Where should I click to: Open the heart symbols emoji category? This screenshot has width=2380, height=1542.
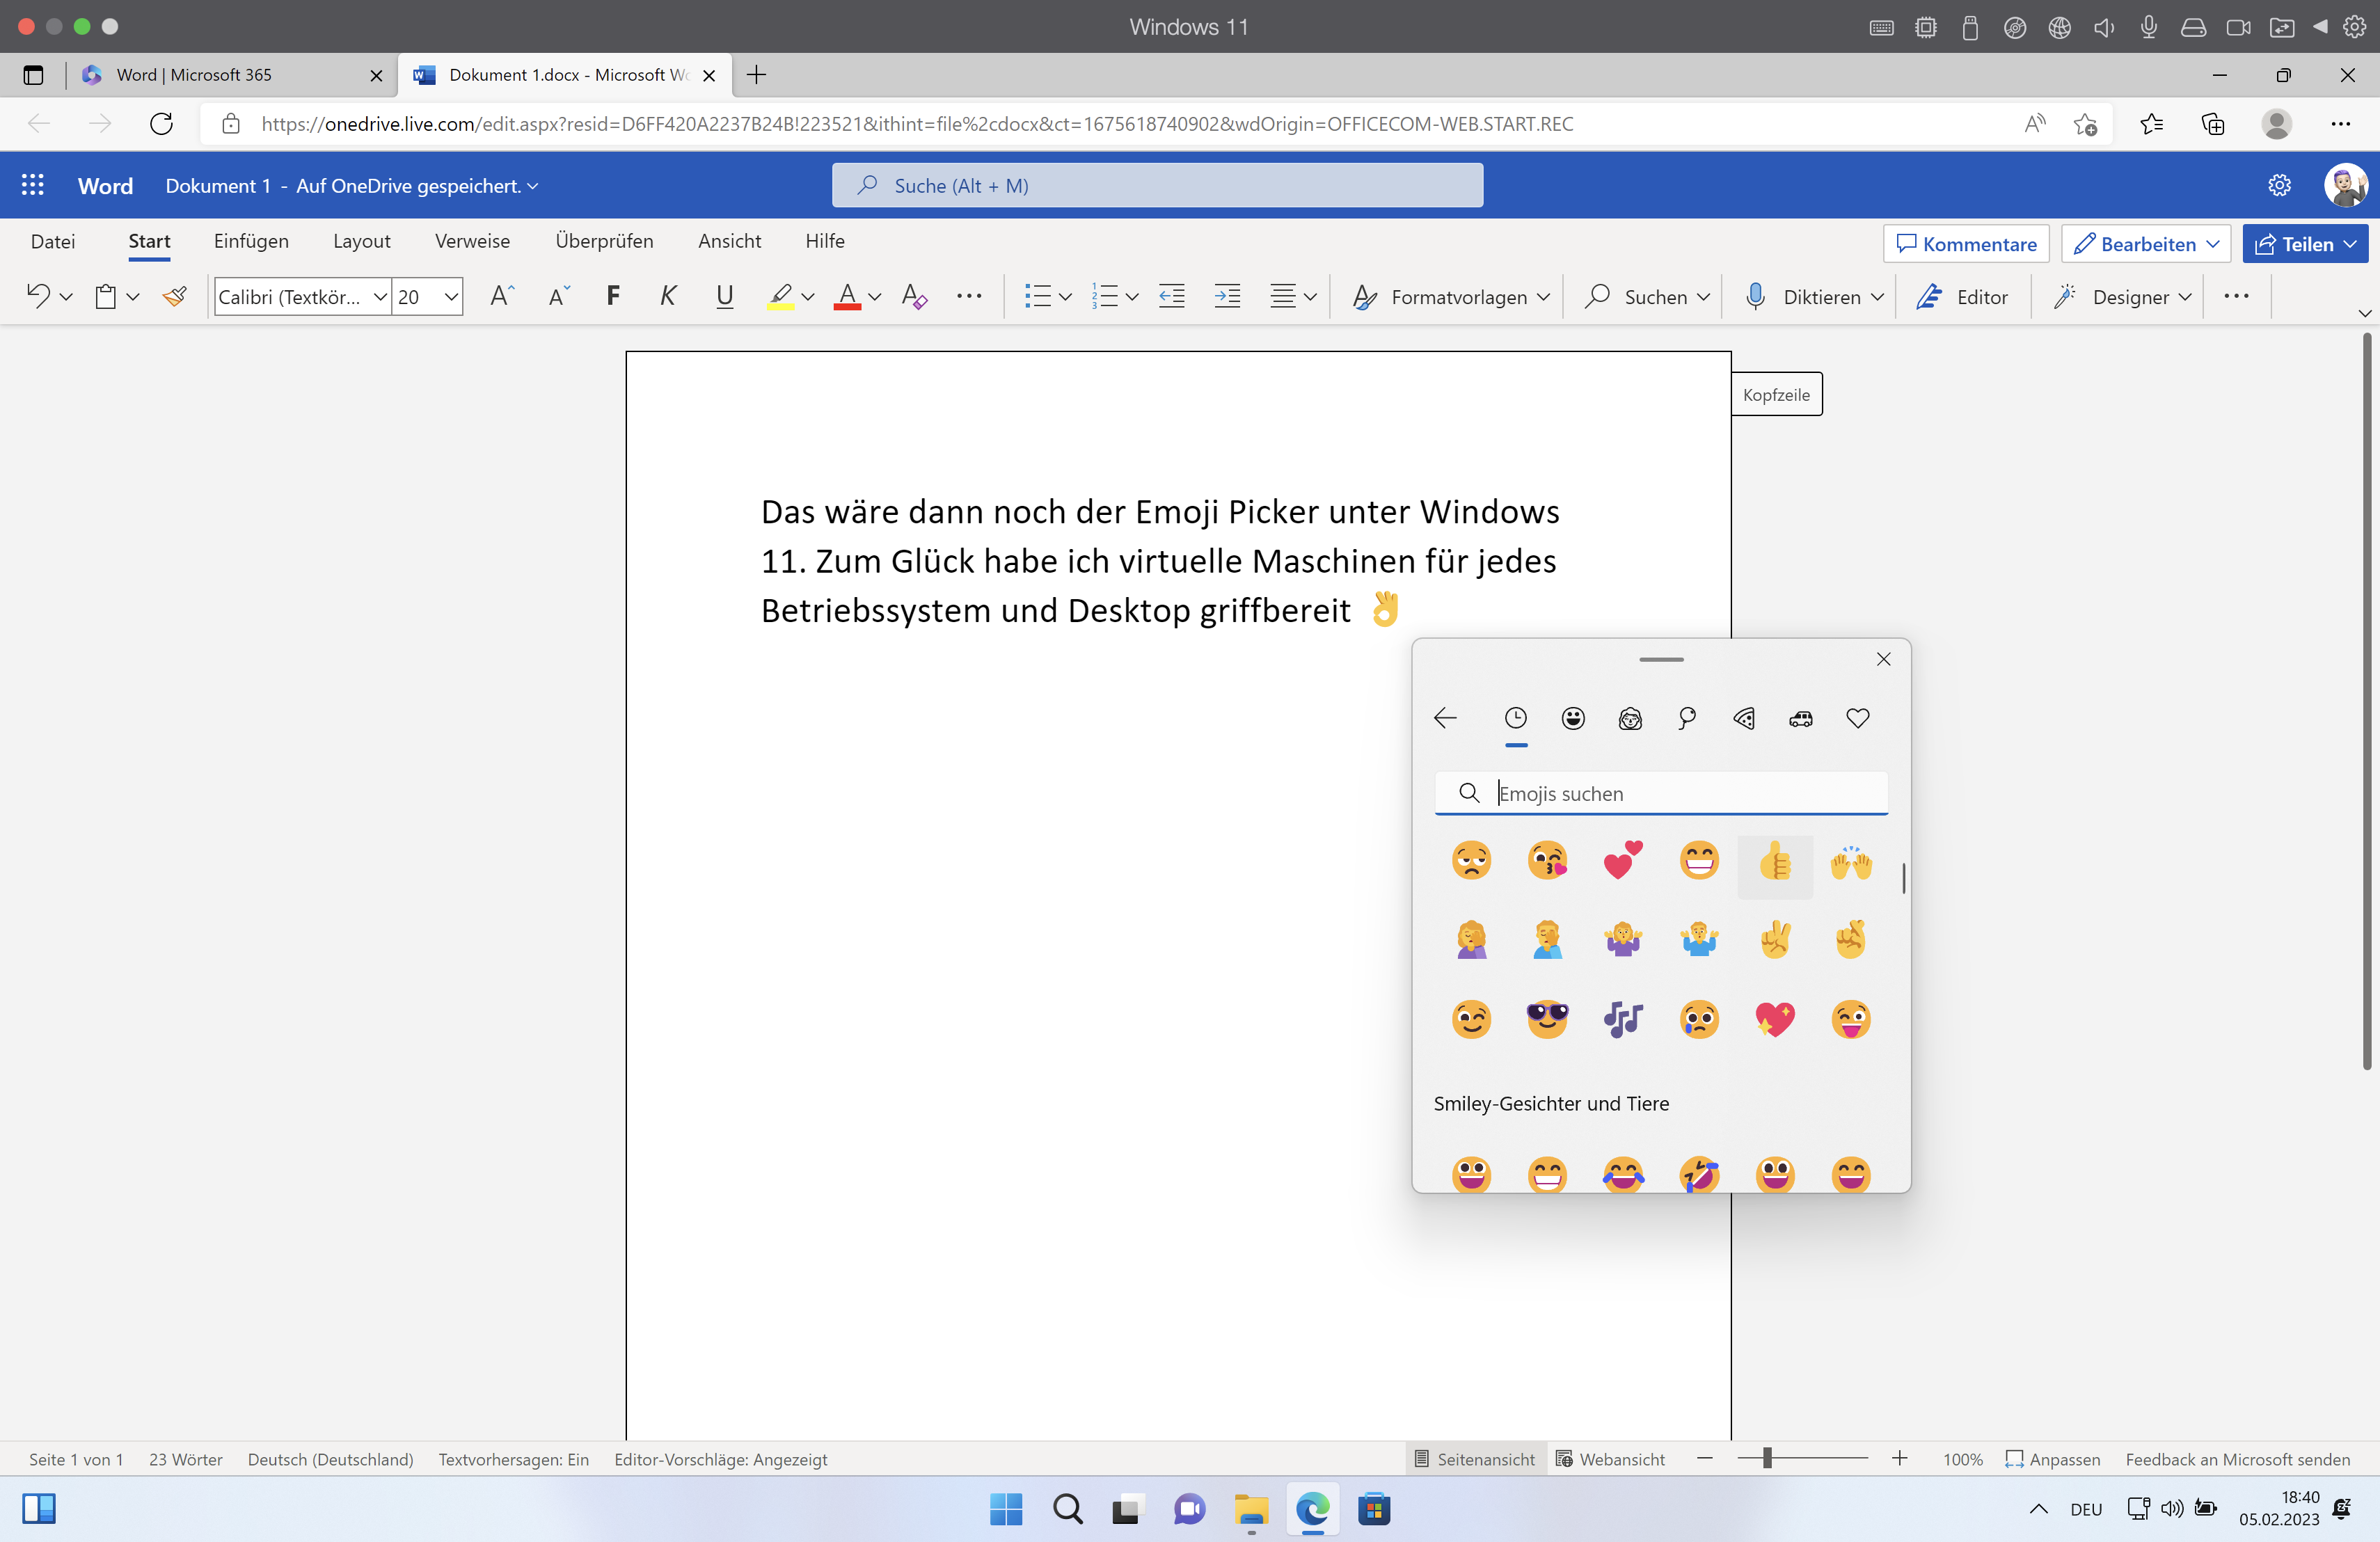[x=1858, y=718]
